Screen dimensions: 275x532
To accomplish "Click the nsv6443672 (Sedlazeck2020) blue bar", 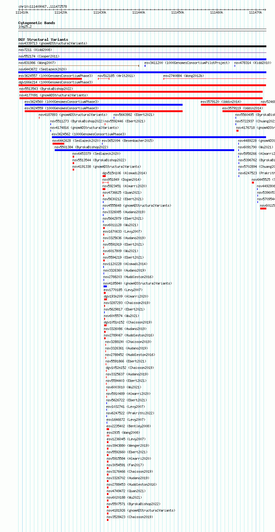I will (x=142, y=72).
